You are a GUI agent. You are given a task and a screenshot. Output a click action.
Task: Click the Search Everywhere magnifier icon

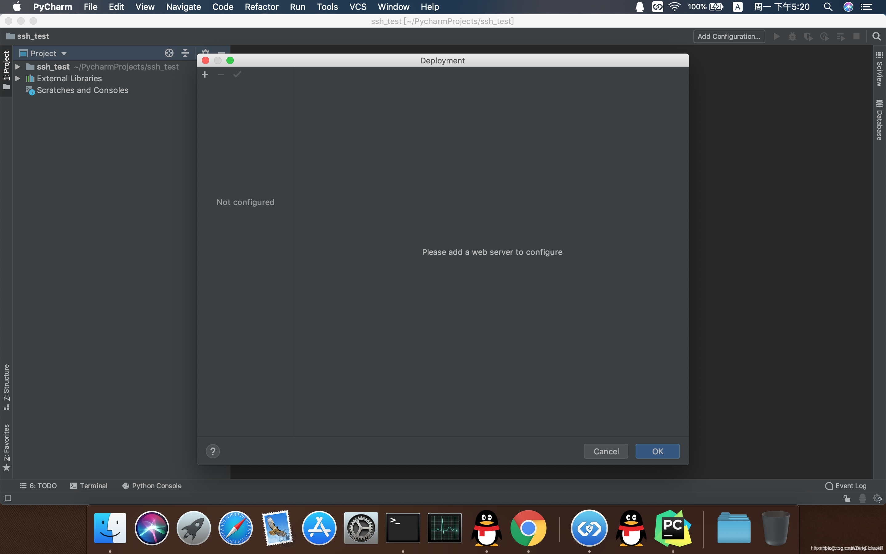(x=876, y=36)
